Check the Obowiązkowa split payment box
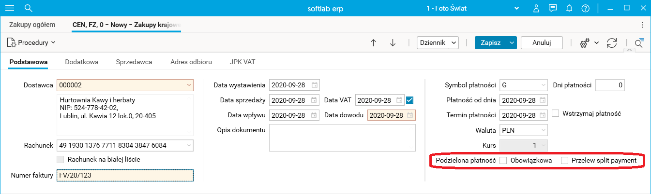The width and height of the screenshot is (651, 194). pos(503,160)
